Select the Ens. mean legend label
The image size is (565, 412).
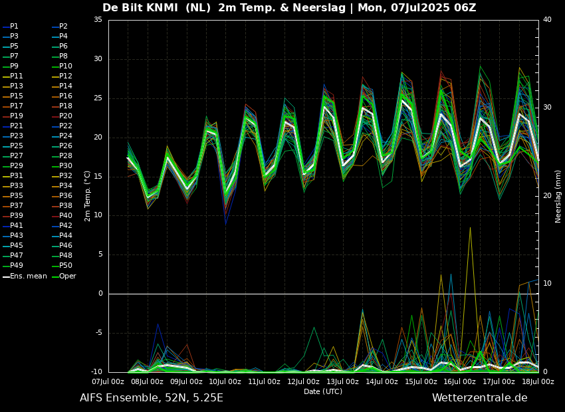pos(29,276)
